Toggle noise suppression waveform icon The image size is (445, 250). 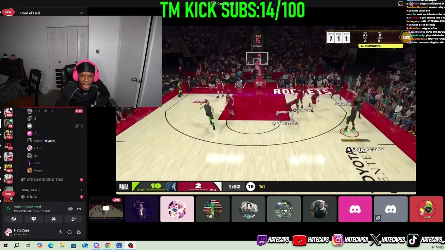70,209
